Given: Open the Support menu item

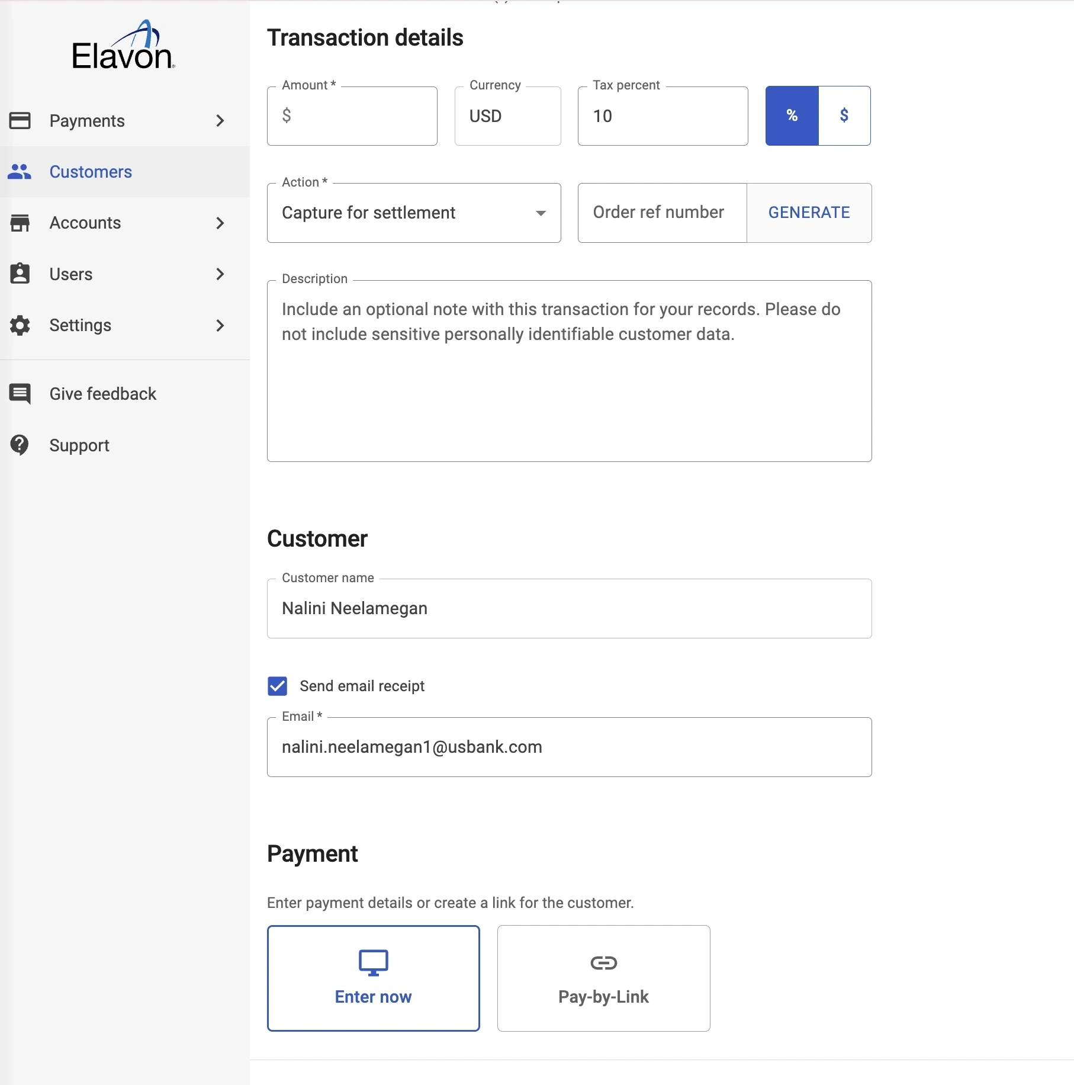Looking at the screenshot, I should point(79,445).
